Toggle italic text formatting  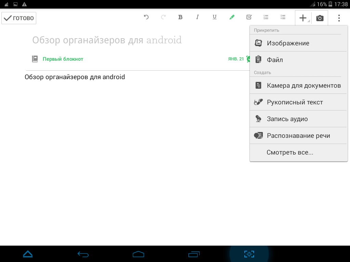198,17
